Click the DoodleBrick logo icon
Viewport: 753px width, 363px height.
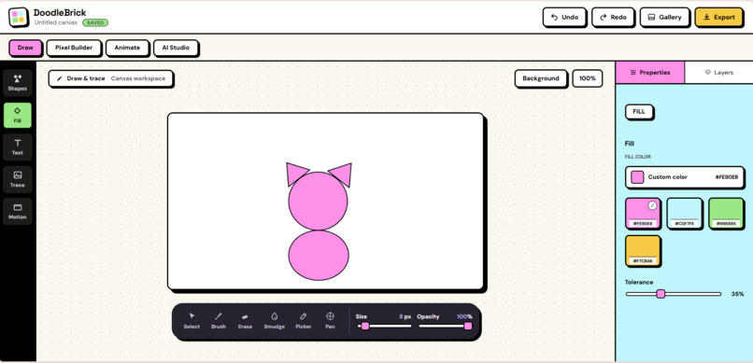coord(19,17)
